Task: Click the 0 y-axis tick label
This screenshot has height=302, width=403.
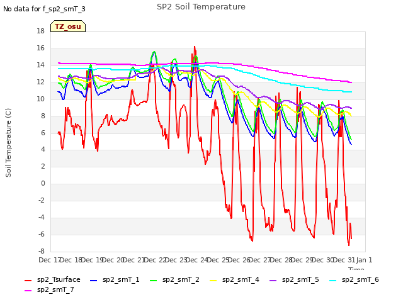Action: pos(43,183)
